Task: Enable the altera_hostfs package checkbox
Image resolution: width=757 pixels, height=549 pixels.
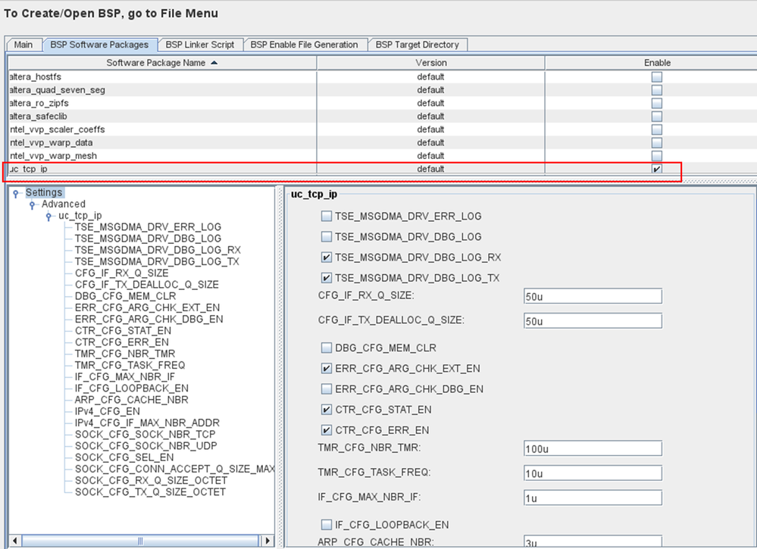Action: tap(656, 76)
